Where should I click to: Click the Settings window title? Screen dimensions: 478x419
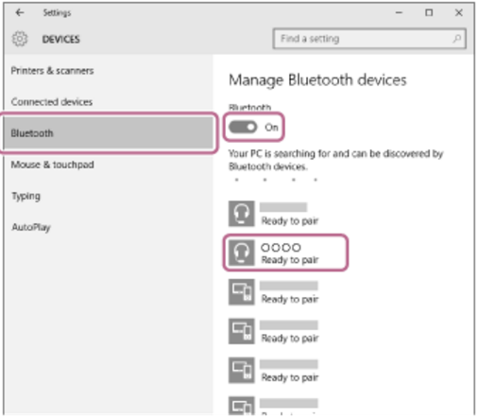(x=57, y=13)
